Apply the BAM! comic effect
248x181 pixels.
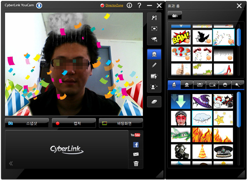181,37
